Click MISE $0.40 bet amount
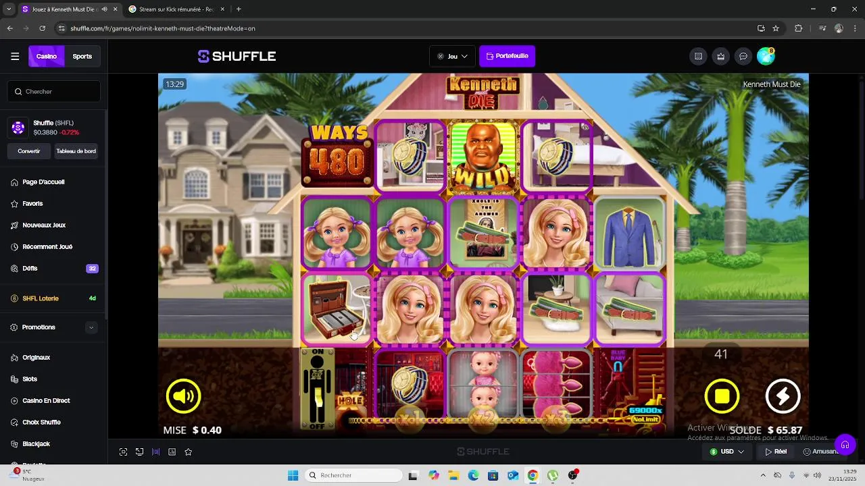The image size is (865, 486). click(x=193, y=430)
